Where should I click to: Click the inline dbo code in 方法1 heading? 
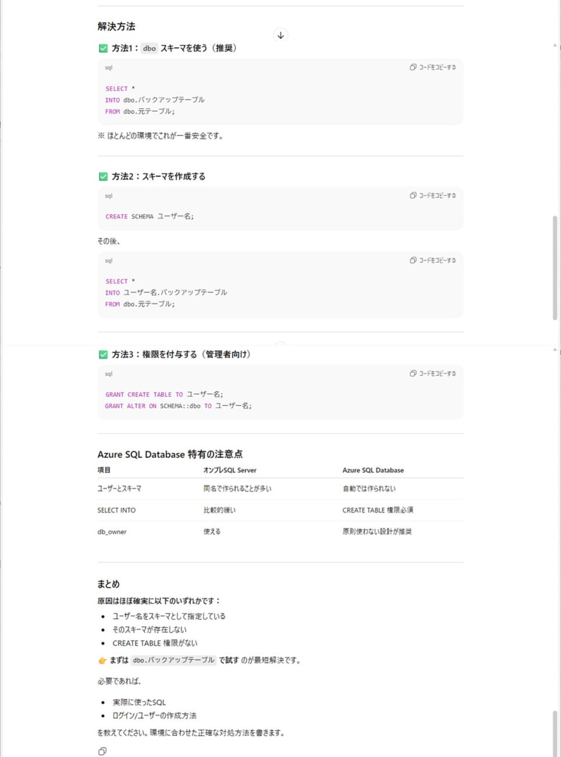(x=150, y=48)
